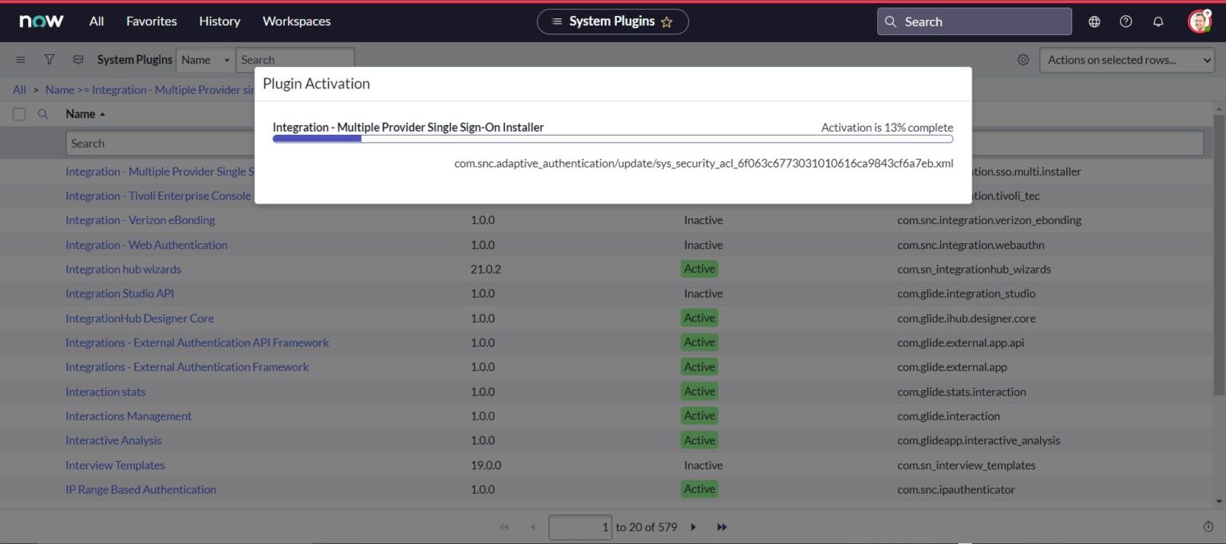Open the list controls hamburger menu

21,59
